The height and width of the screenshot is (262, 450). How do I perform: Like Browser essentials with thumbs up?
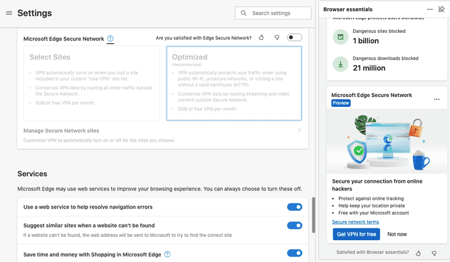[418, 253]
